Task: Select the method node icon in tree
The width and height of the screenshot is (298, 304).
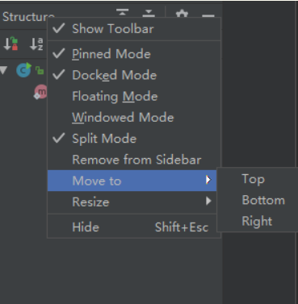Action: pos(40,92)
